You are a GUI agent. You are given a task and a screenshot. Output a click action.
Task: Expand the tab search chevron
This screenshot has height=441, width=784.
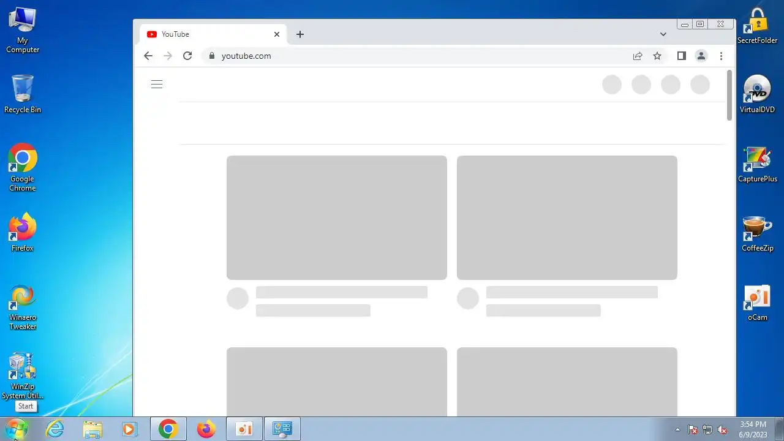pyautogui.click(x=663, y=34)
